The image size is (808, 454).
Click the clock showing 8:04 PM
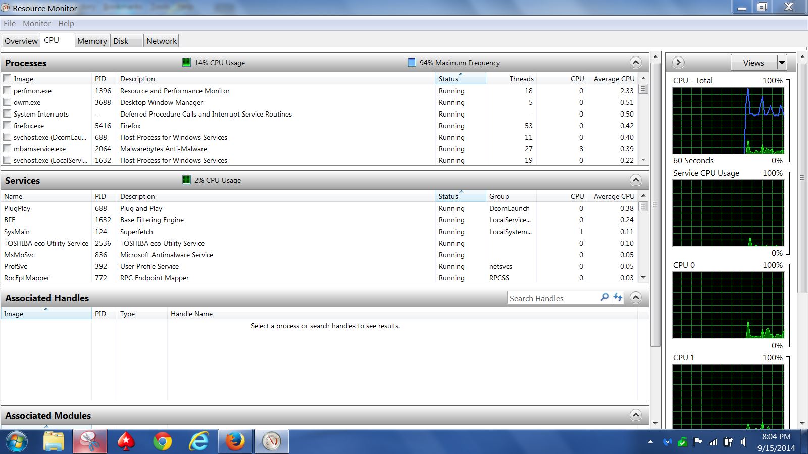pyautogui.click(x=776, y=436)
